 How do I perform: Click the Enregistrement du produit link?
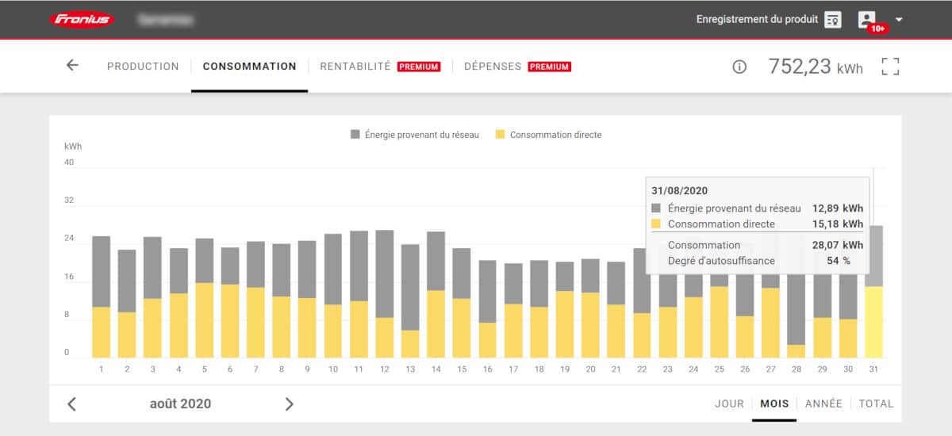tap(757, 19)
